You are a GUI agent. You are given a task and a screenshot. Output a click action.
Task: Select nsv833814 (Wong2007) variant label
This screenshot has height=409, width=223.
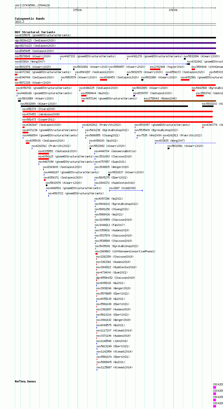(30, 62)
